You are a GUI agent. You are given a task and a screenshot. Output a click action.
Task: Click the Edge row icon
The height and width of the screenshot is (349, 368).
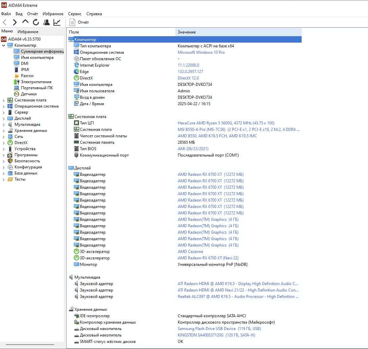pos(76,71)
